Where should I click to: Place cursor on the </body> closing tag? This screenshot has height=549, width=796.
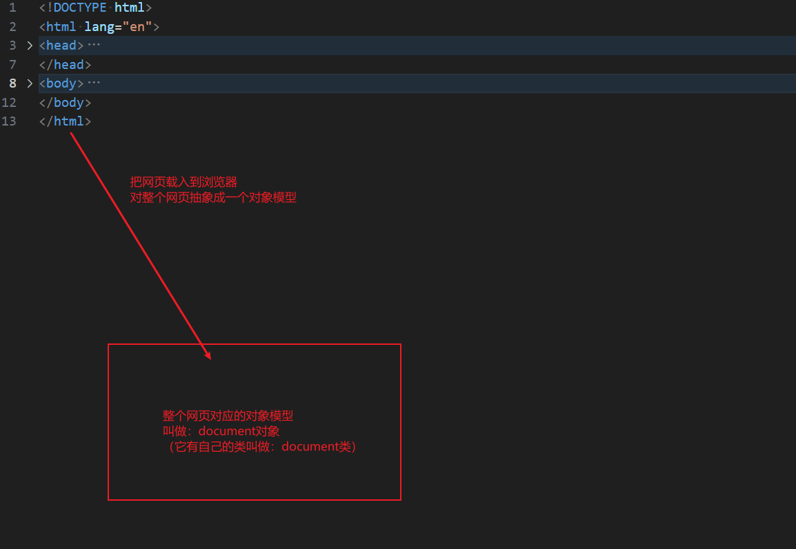(65, 103)
